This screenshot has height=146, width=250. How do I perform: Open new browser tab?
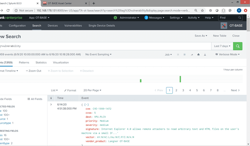pyautogui.click(x=94, y=3)
